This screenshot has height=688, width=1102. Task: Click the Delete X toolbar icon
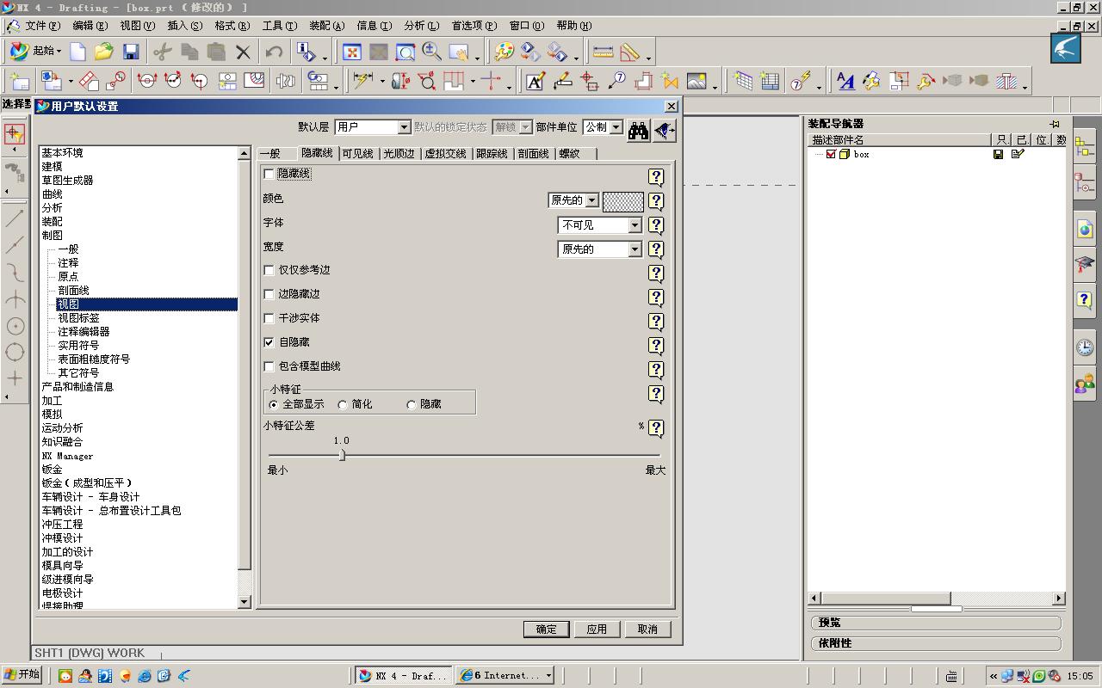(243, 52)
